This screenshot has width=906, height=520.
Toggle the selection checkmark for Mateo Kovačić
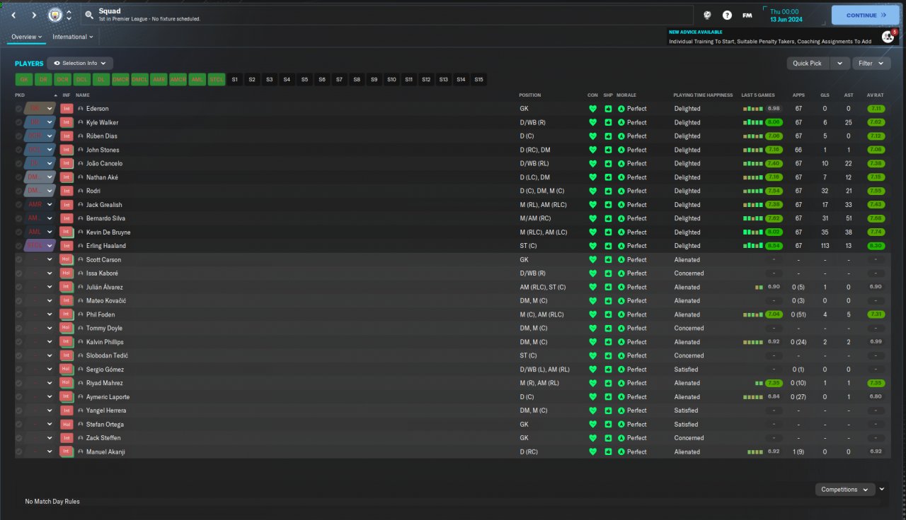[x=18, y=301]
